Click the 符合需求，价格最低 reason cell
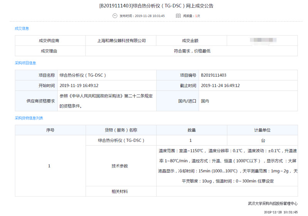Screen dimensions: 308x216 click(192, 51)
